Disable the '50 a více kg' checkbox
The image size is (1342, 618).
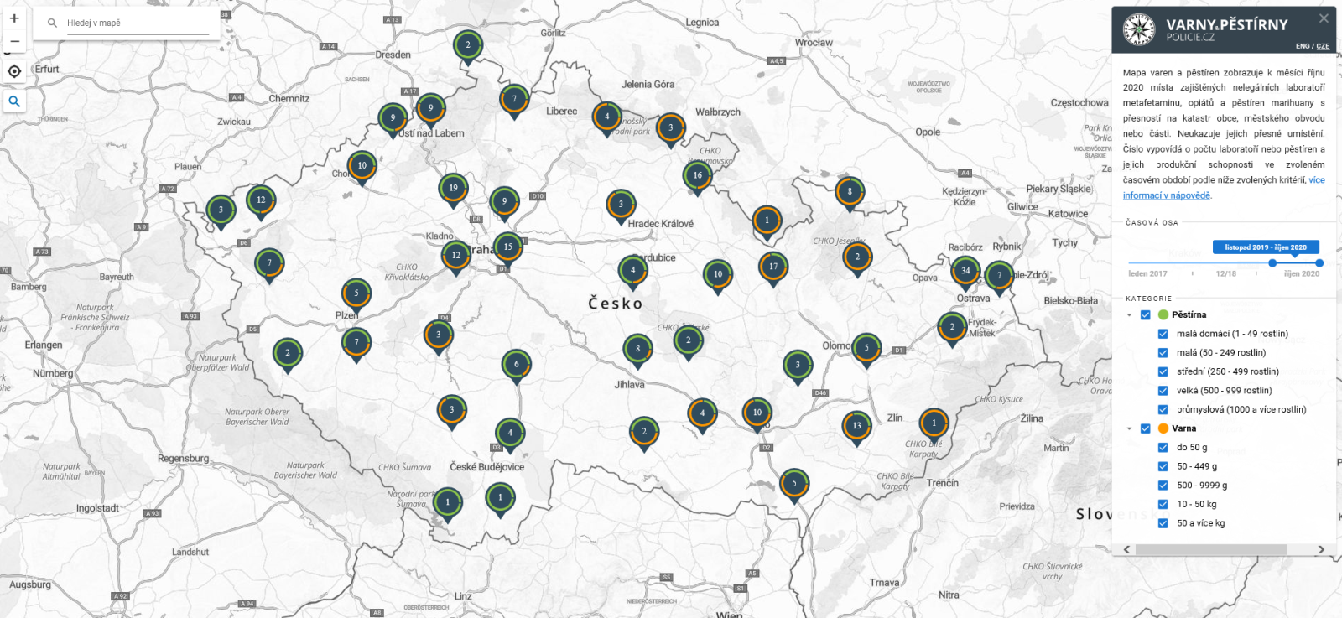1163,523
